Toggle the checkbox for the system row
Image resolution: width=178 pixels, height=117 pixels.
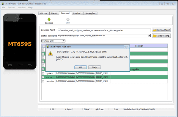43,73
